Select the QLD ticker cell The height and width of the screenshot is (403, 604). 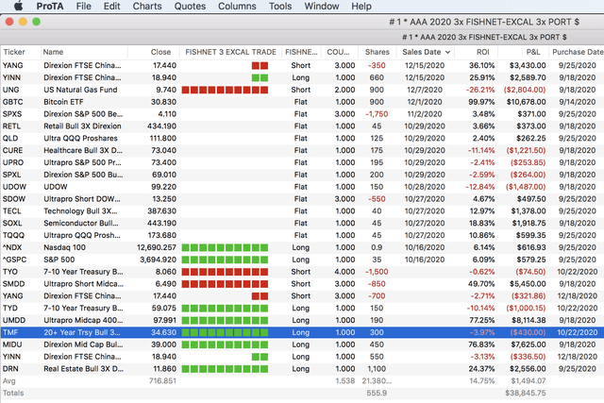coord(10,139)
